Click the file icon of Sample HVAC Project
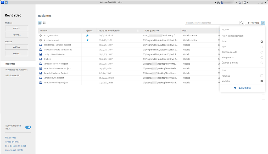Image resolution: width=268 pixels, height=154 pixels. (x=41, y=78)
